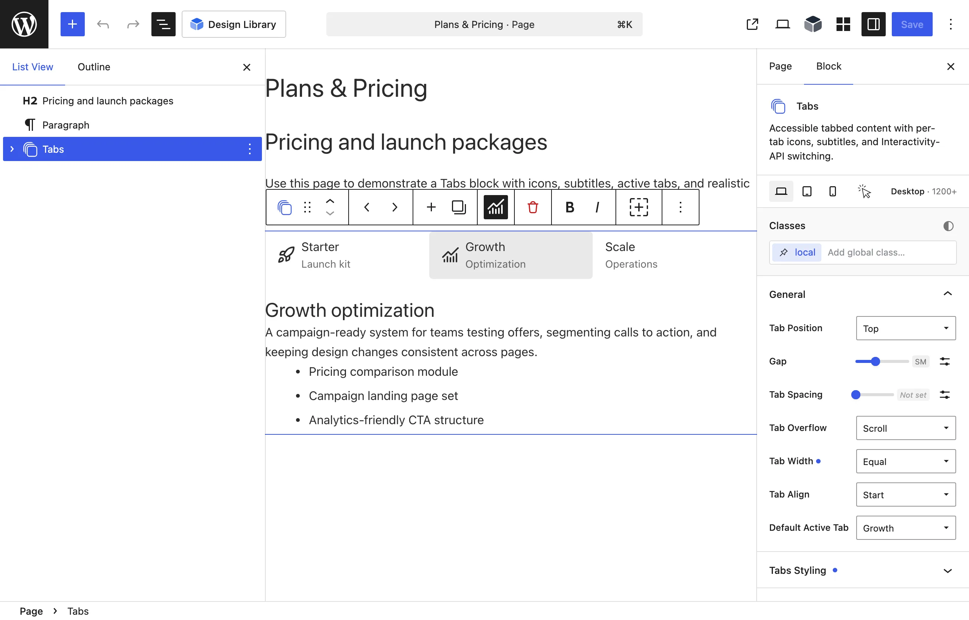Image resolution: width=969 pixels, height=620 pixels.
Task: Toggle italic formatting
Action: coord(597,207)
